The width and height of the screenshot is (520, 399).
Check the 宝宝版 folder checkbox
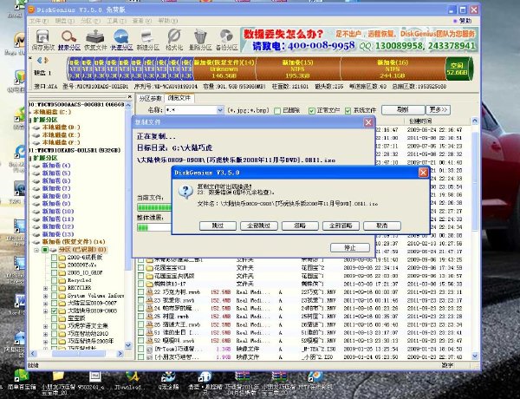click(54, 318)
